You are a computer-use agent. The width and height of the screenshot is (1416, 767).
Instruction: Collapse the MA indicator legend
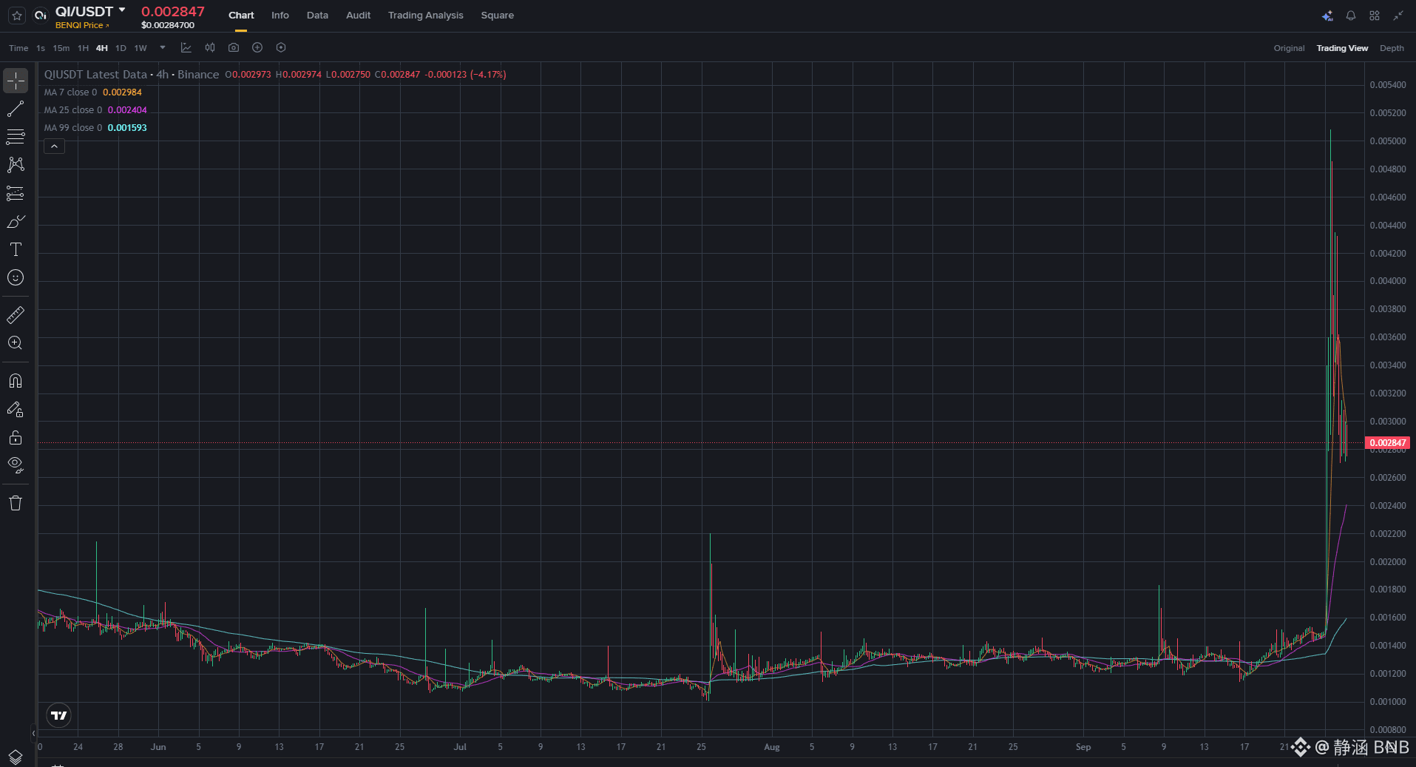(54, 146)
